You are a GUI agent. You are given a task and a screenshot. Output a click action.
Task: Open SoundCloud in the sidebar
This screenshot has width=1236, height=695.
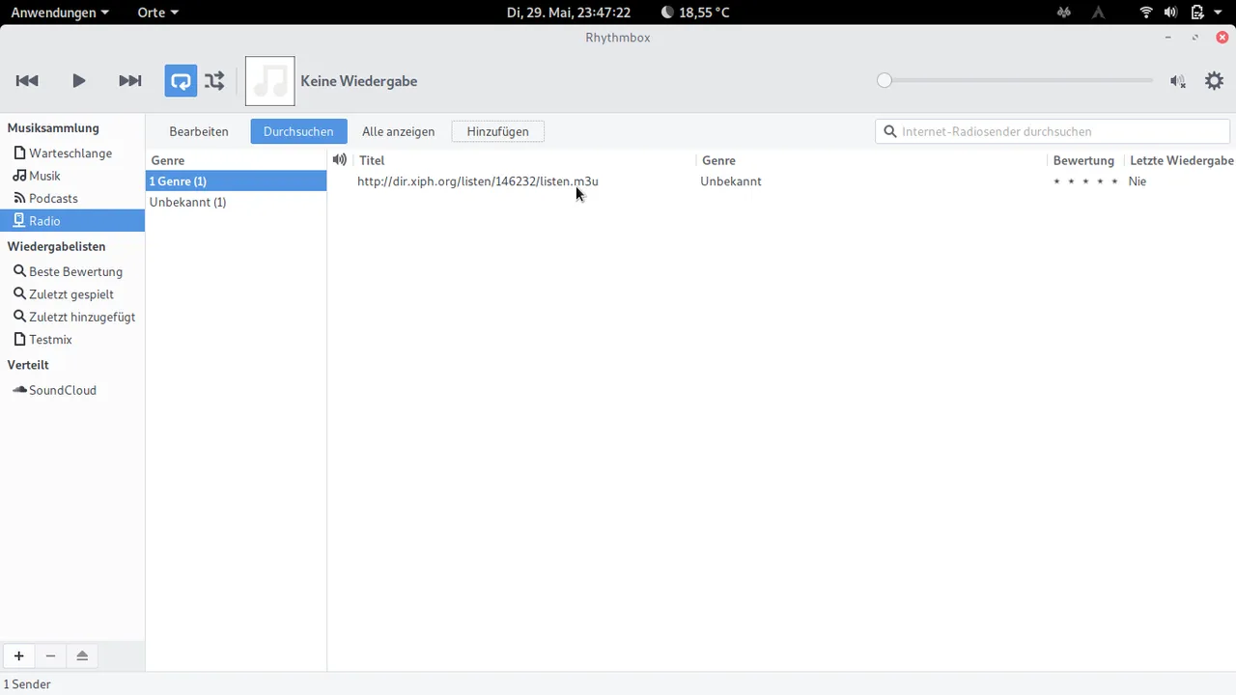coord(72,390)
